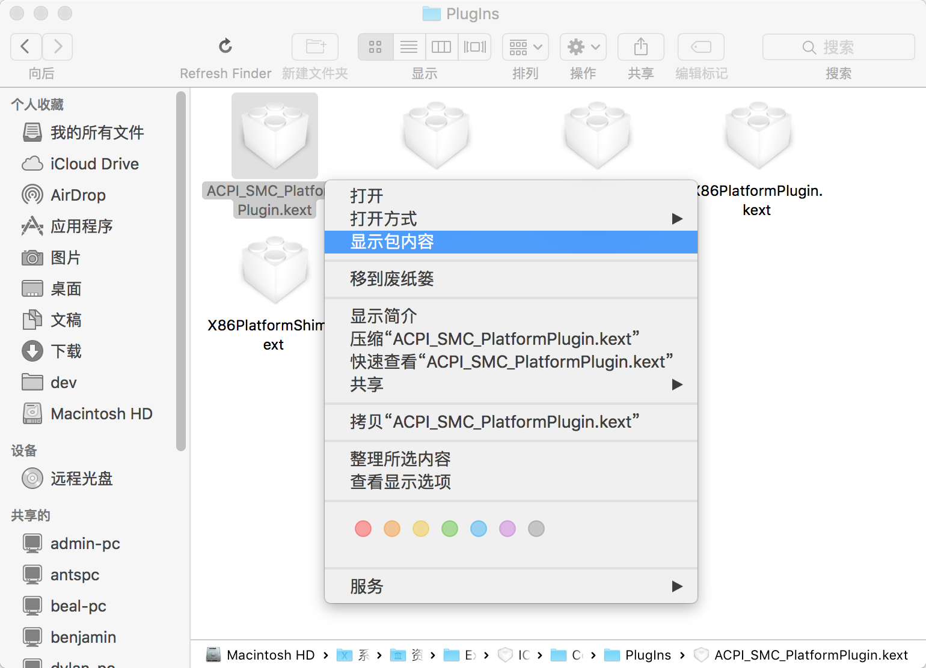Open iCloud Drive in sidebar

click(x=80, y=163)
